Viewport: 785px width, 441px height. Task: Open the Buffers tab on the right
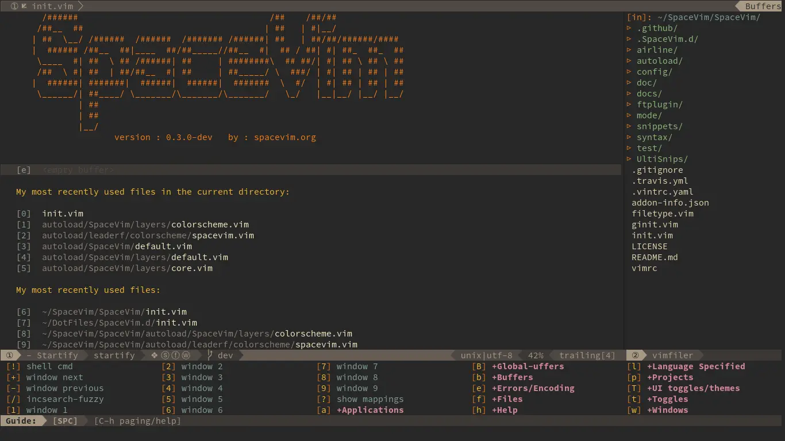pos(764,6)
